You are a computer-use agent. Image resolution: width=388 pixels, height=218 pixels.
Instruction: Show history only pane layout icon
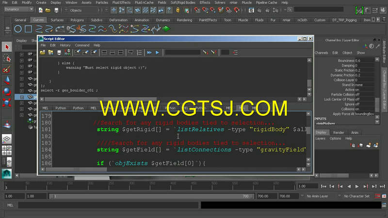104,52
